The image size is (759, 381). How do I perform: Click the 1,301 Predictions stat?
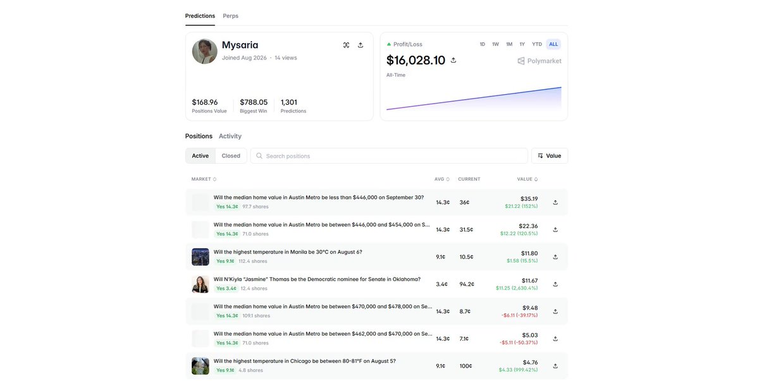(x=293, y=106)
